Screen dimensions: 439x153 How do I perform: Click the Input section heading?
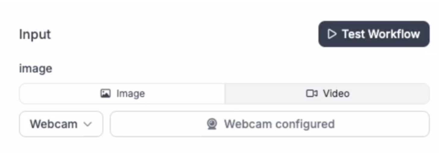[35, 34]
